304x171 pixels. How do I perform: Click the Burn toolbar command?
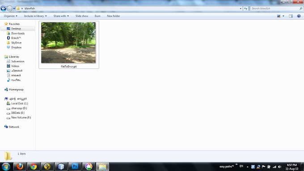point(97,16)
